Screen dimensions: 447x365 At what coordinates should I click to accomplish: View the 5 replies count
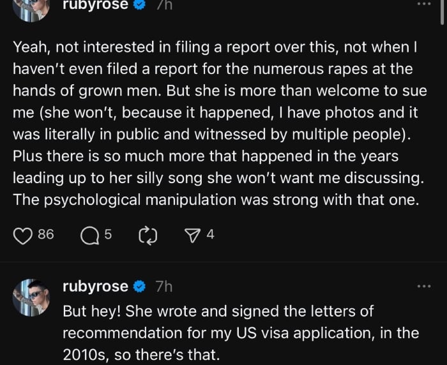108,235
